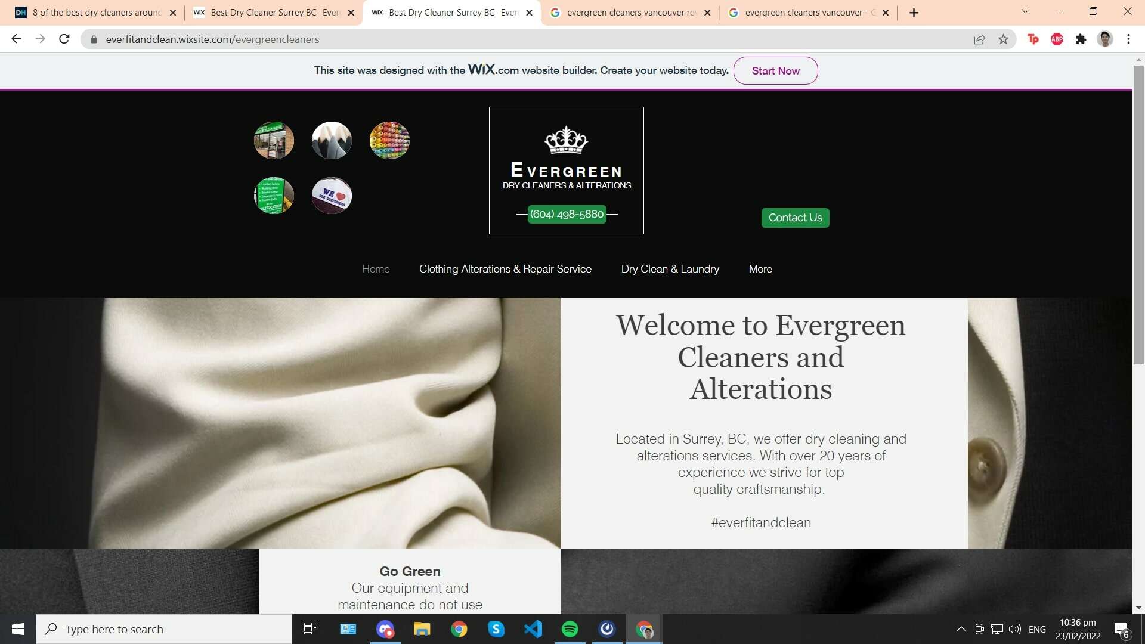Open the Extensions puzzle icon

point(1081,39)
